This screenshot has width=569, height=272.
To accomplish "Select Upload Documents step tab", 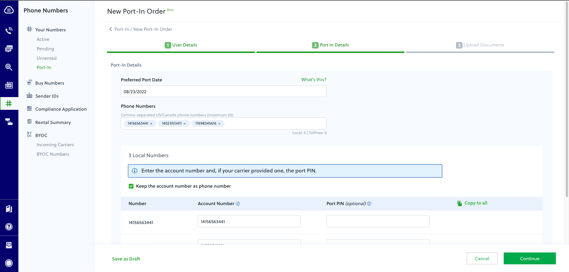I will click(x=480, y=45).
